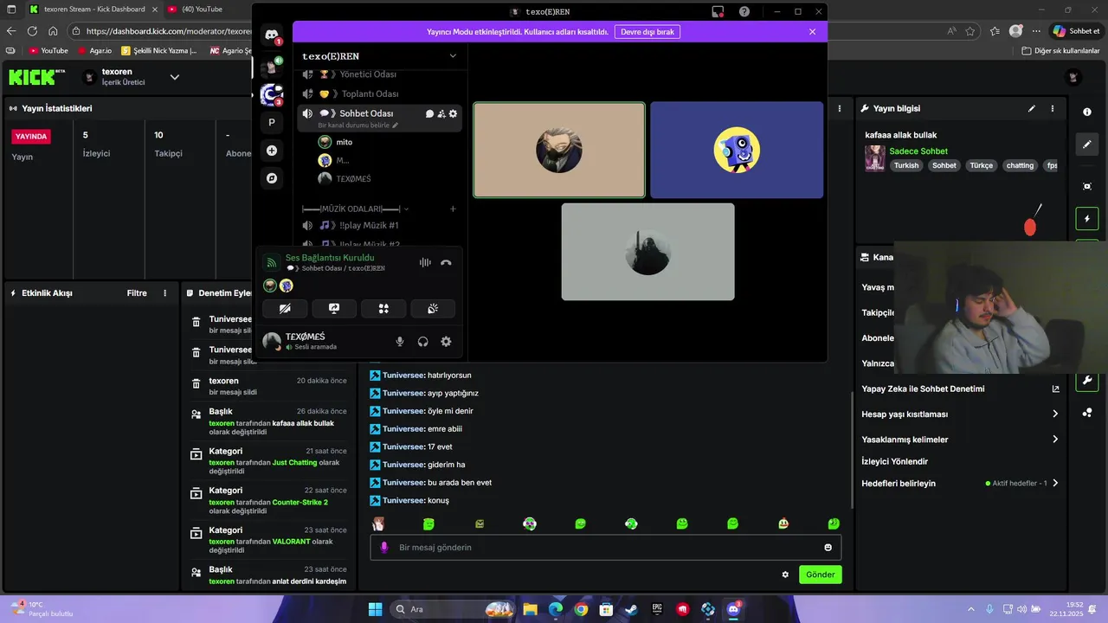
Task: Start Discord screen share
Action: tap(334, 308)
